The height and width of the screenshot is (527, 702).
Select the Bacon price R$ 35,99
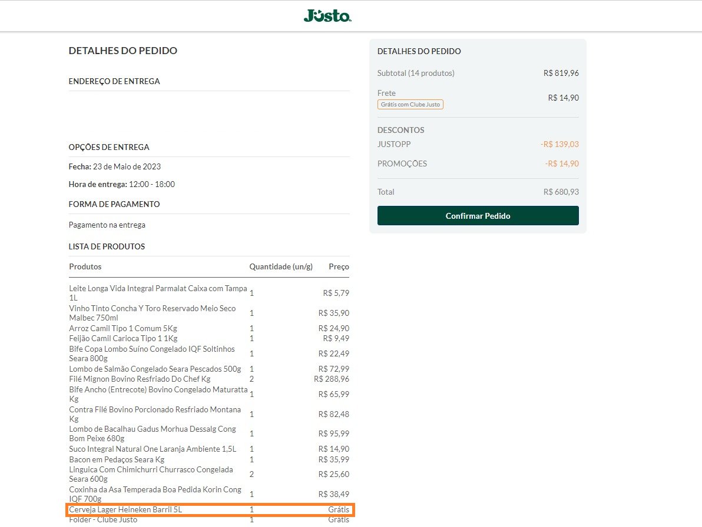[333, 459]
